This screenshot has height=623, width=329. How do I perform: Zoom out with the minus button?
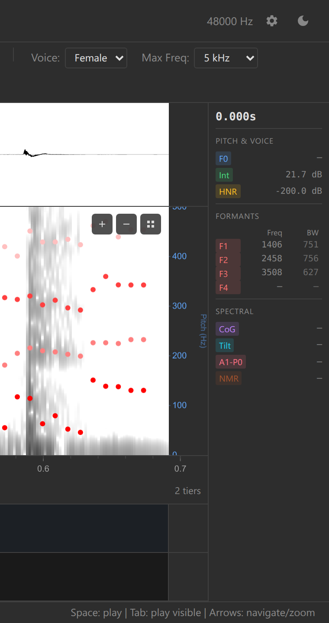(x=126, y=224)
